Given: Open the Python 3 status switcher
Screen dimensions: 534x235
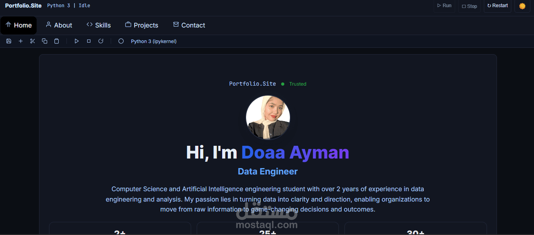Looking at the screenshot, I should [58, 5].
